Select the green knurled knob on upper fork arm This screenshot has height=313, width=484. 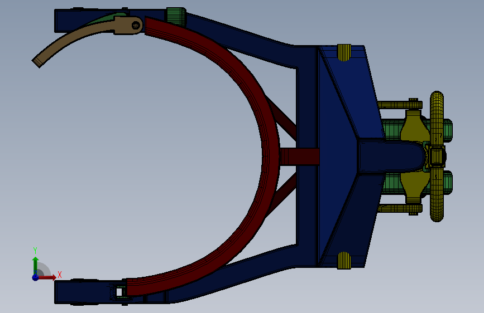[176, 17]
